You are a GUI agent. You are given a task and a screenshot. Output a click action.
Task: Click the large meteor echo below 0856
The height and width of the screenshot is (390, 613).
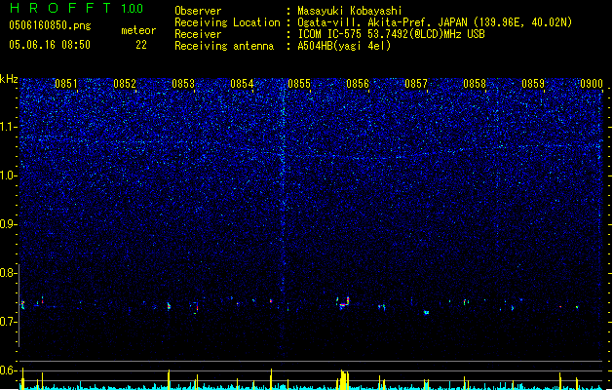pyautogui.click(x=343, y=303)
